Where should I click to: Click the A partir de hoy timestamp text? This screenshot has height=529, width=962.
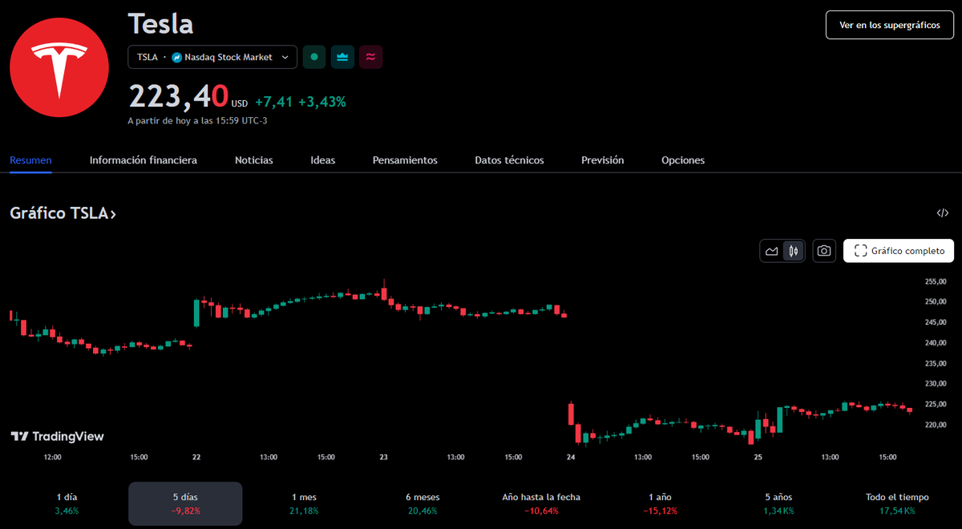coord(197,121)
